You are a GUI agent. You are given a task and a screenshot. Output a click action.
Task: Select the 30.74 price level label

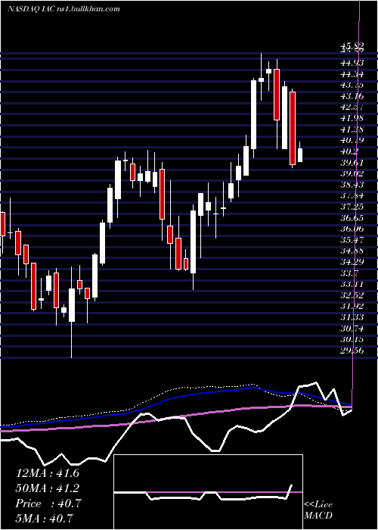(x=352, y=329)
